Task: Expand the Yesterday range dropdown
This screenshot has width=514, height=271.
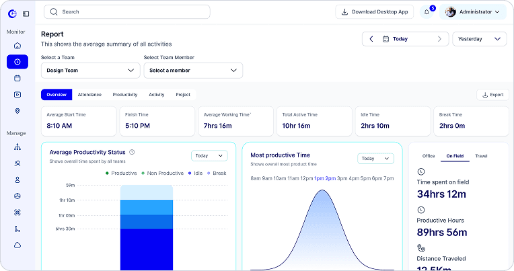Action: 479,39
